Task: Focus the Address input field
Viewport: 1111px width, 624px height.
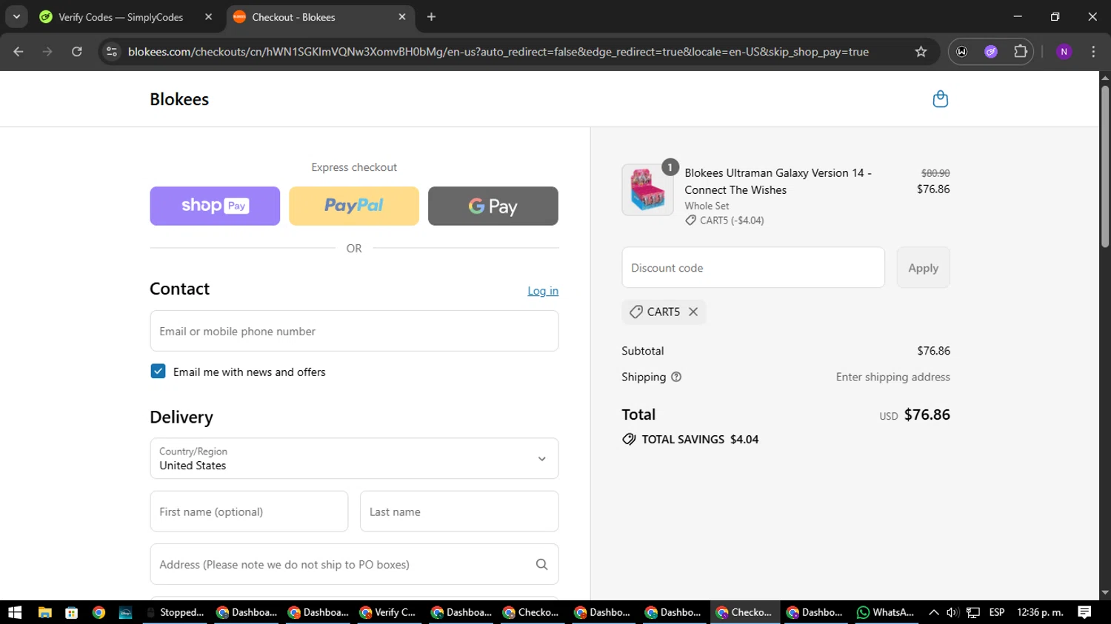Action: 354,564
